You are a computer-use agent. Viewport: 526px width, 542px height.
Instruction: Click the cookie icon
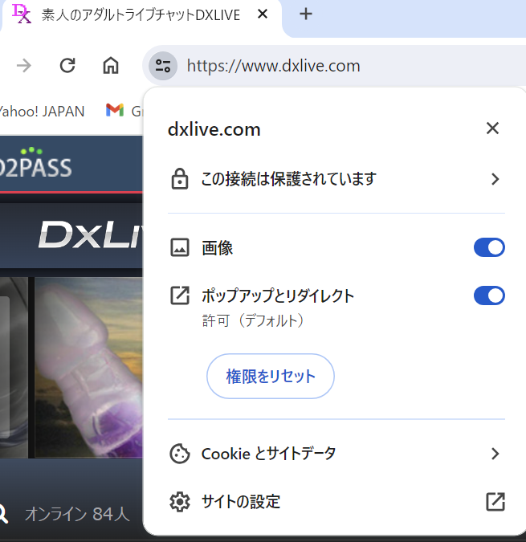tap(180, 454)
